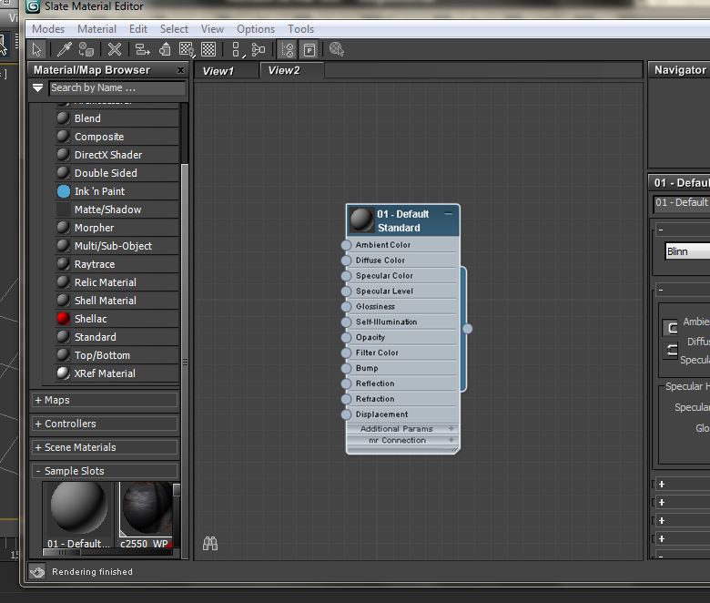Open the Tools menu
Viewport: 710px width, 603px height.
300,29
